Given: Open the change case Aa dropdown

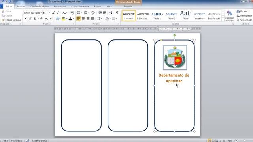Looking at the screenshot, I should pos(64,13).
